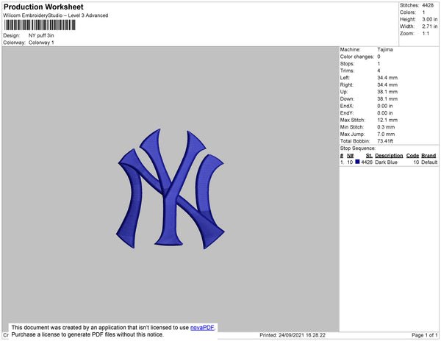441x341 pixels.
Task: Click the 'Printed: 24/09/2021' timestamp
Action: [x=293, y=335]
